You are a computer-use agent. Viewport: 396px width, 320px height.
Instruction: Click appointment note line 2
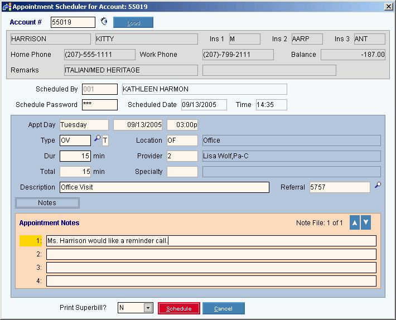click(x=211, y=254)
